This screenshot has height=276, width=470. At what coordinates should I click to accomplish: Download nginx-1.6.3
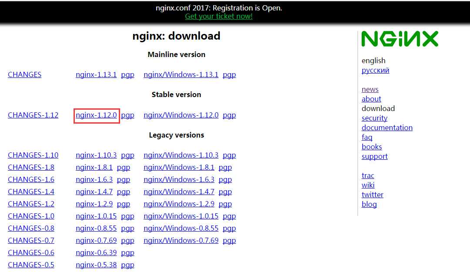94,179
